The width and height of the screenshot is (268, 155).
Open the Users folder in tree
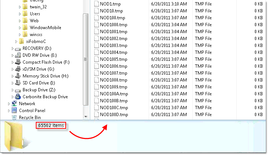[35, 14]
